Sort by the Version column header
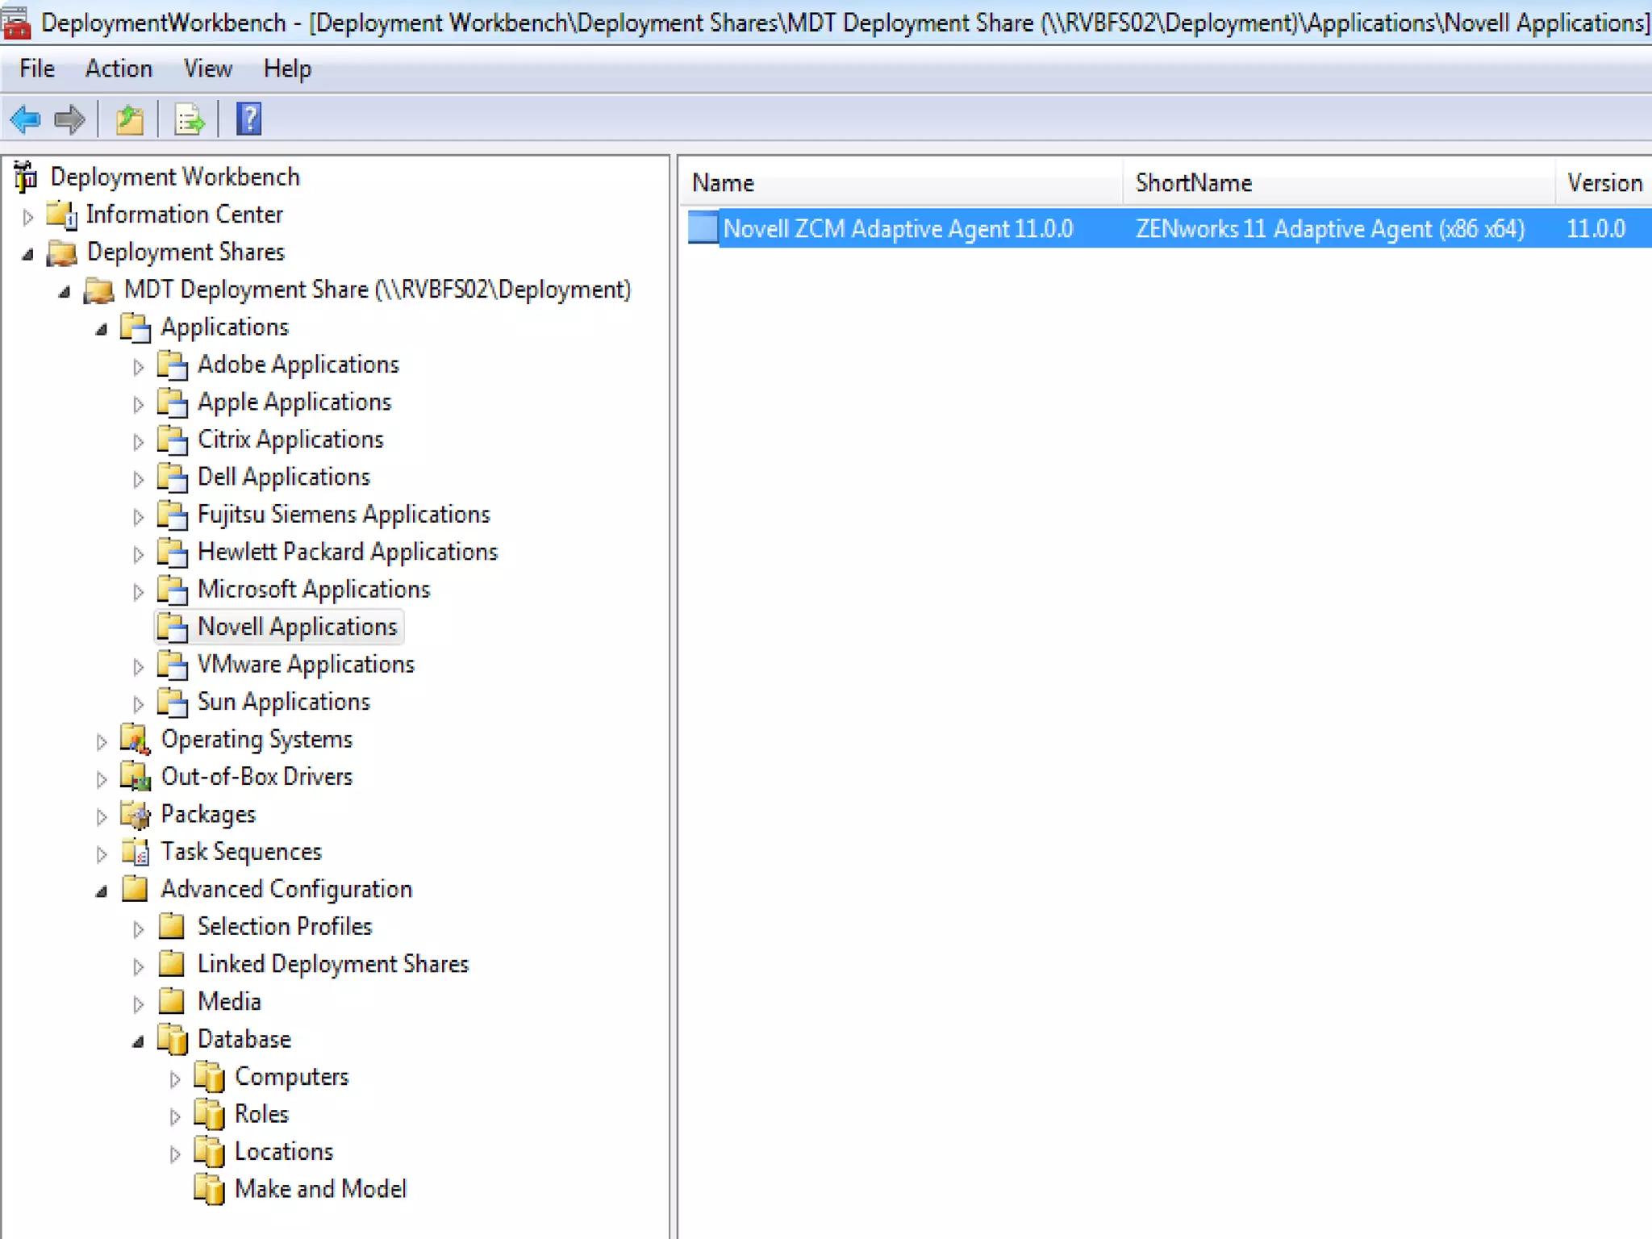The width and height of the screenshot is (1652, 1239). click(x=1604, y=183)
